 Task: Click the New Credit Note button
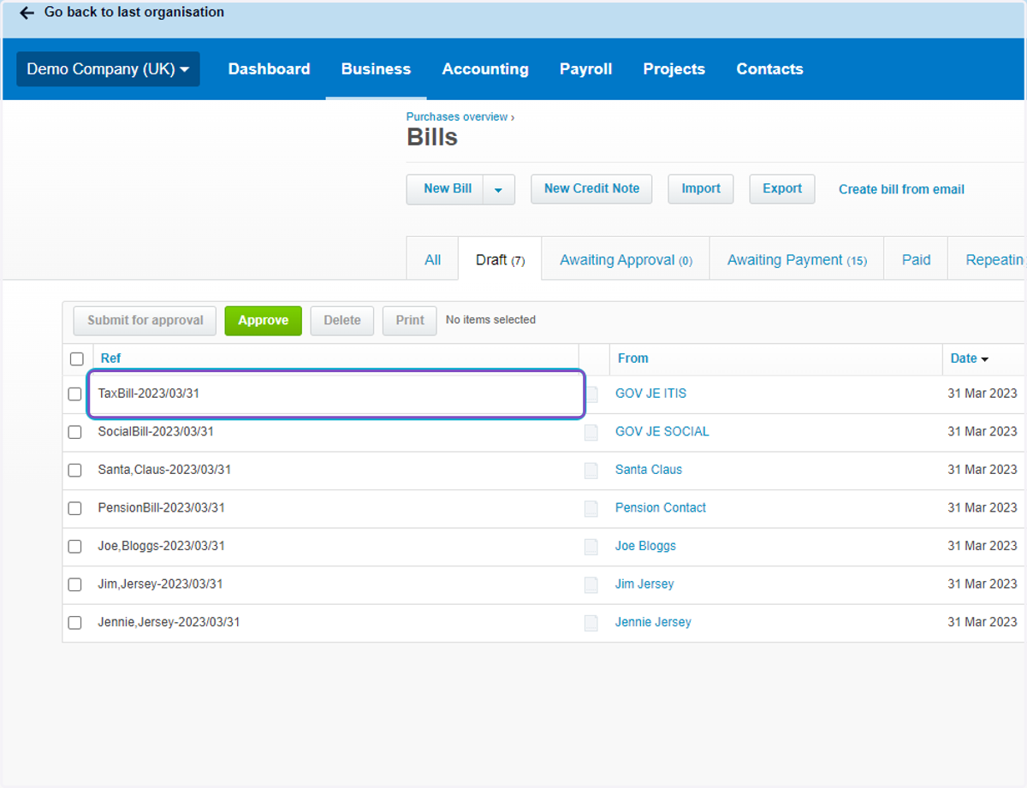[x=591, y=189]
